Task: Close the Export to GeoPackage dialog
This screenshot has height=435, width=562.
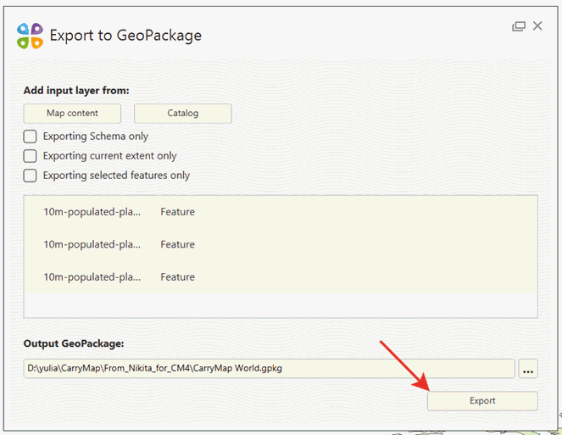Action: click(x=537, y=25)
